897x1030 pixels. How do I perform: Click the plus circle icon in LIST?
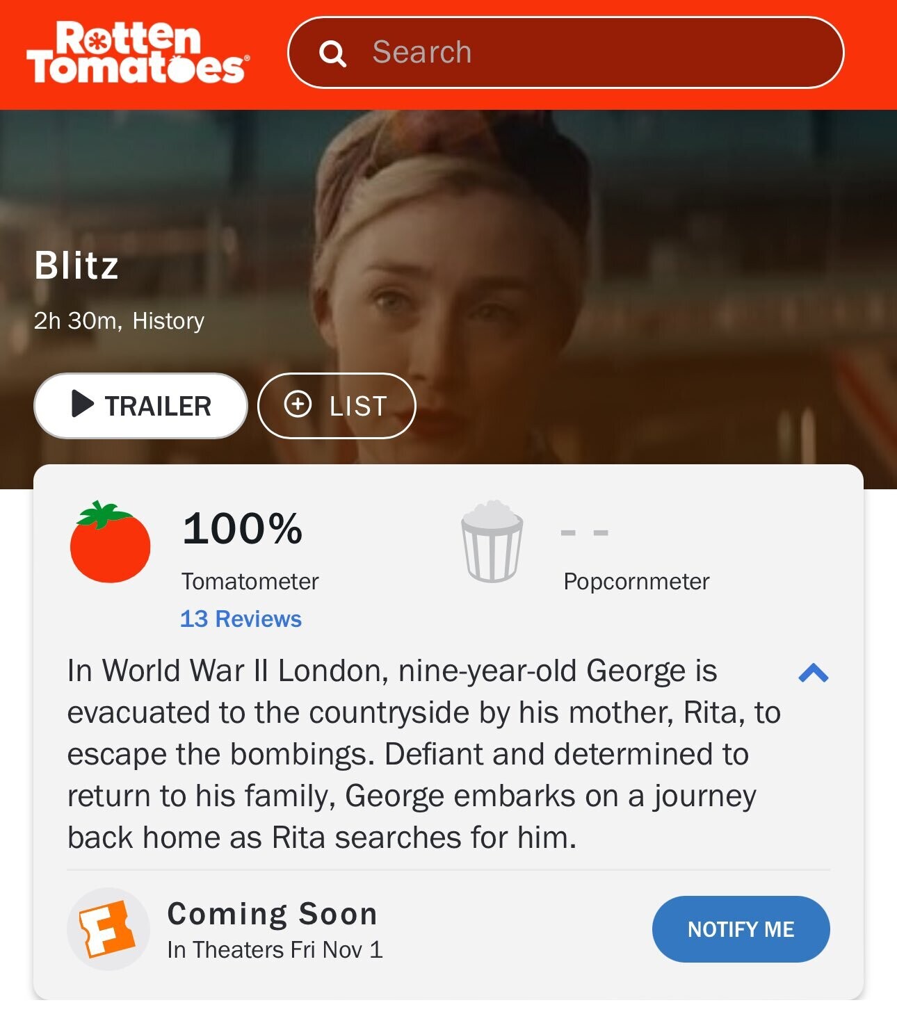(x=298, y=404)
